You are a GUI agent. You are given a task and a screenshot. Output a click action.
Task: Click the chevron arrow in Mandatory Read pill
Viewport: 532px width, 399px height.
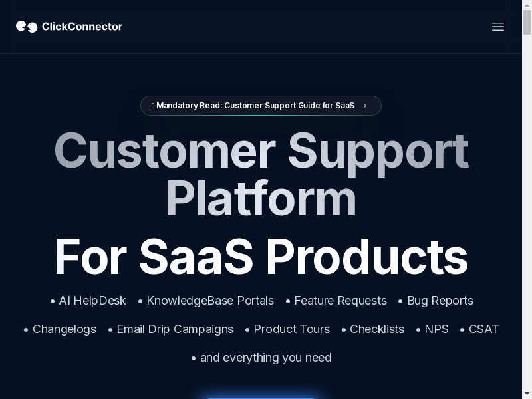click(x=365, y=106)
